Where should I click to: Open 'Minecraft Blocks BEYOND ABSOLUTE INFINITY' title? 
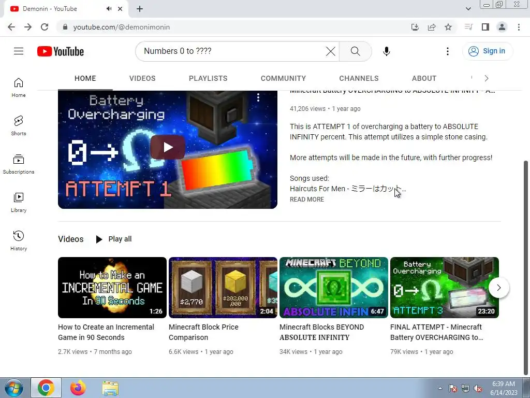click(x=322, y=332)
